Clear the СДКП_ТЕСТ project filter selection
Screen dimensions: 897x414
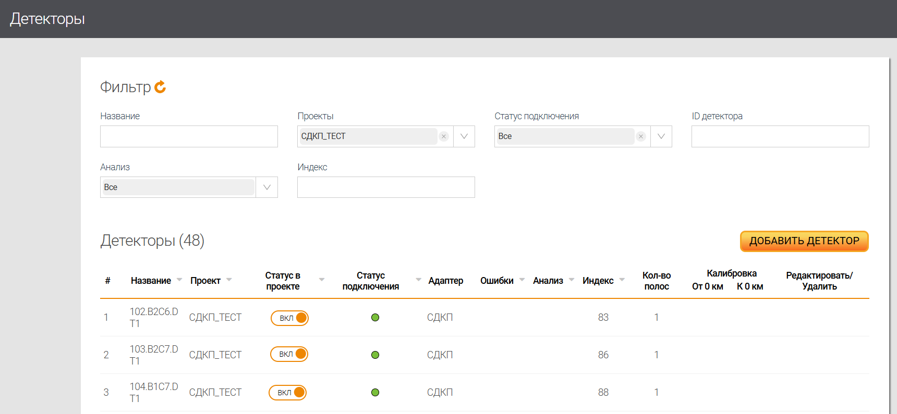[444, 136]
